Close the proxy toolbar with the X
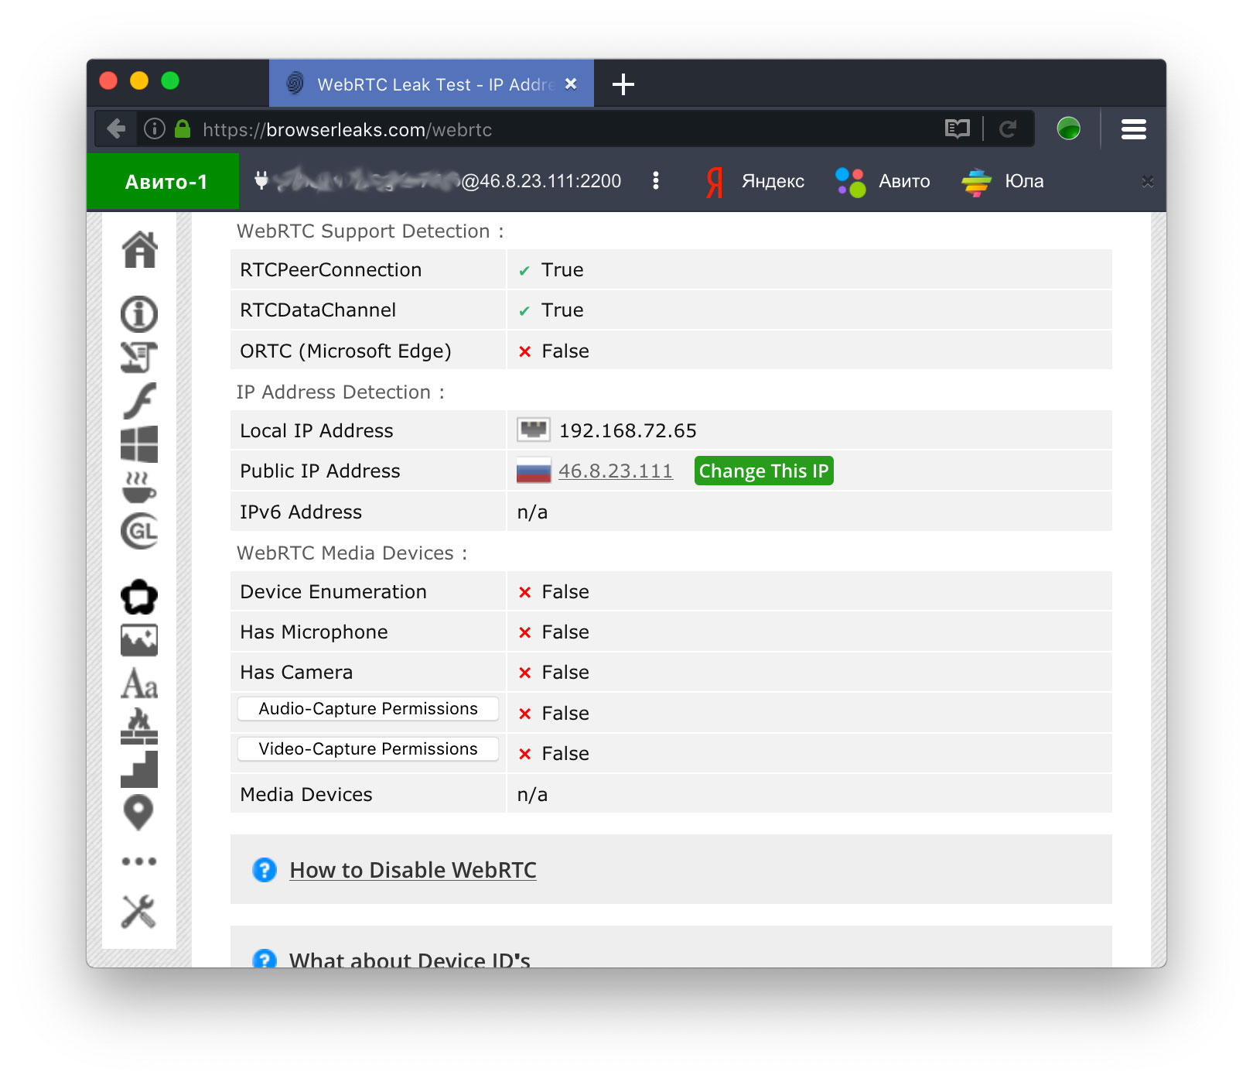1253x1082 pixels. (x=1148, y=181)
